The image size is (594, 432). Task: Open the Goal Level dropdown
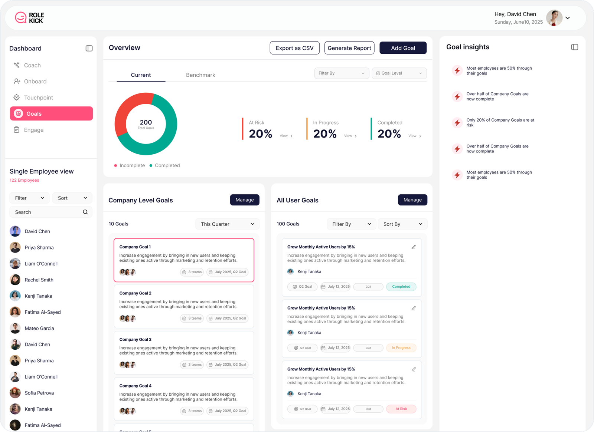tap(399, 73)
